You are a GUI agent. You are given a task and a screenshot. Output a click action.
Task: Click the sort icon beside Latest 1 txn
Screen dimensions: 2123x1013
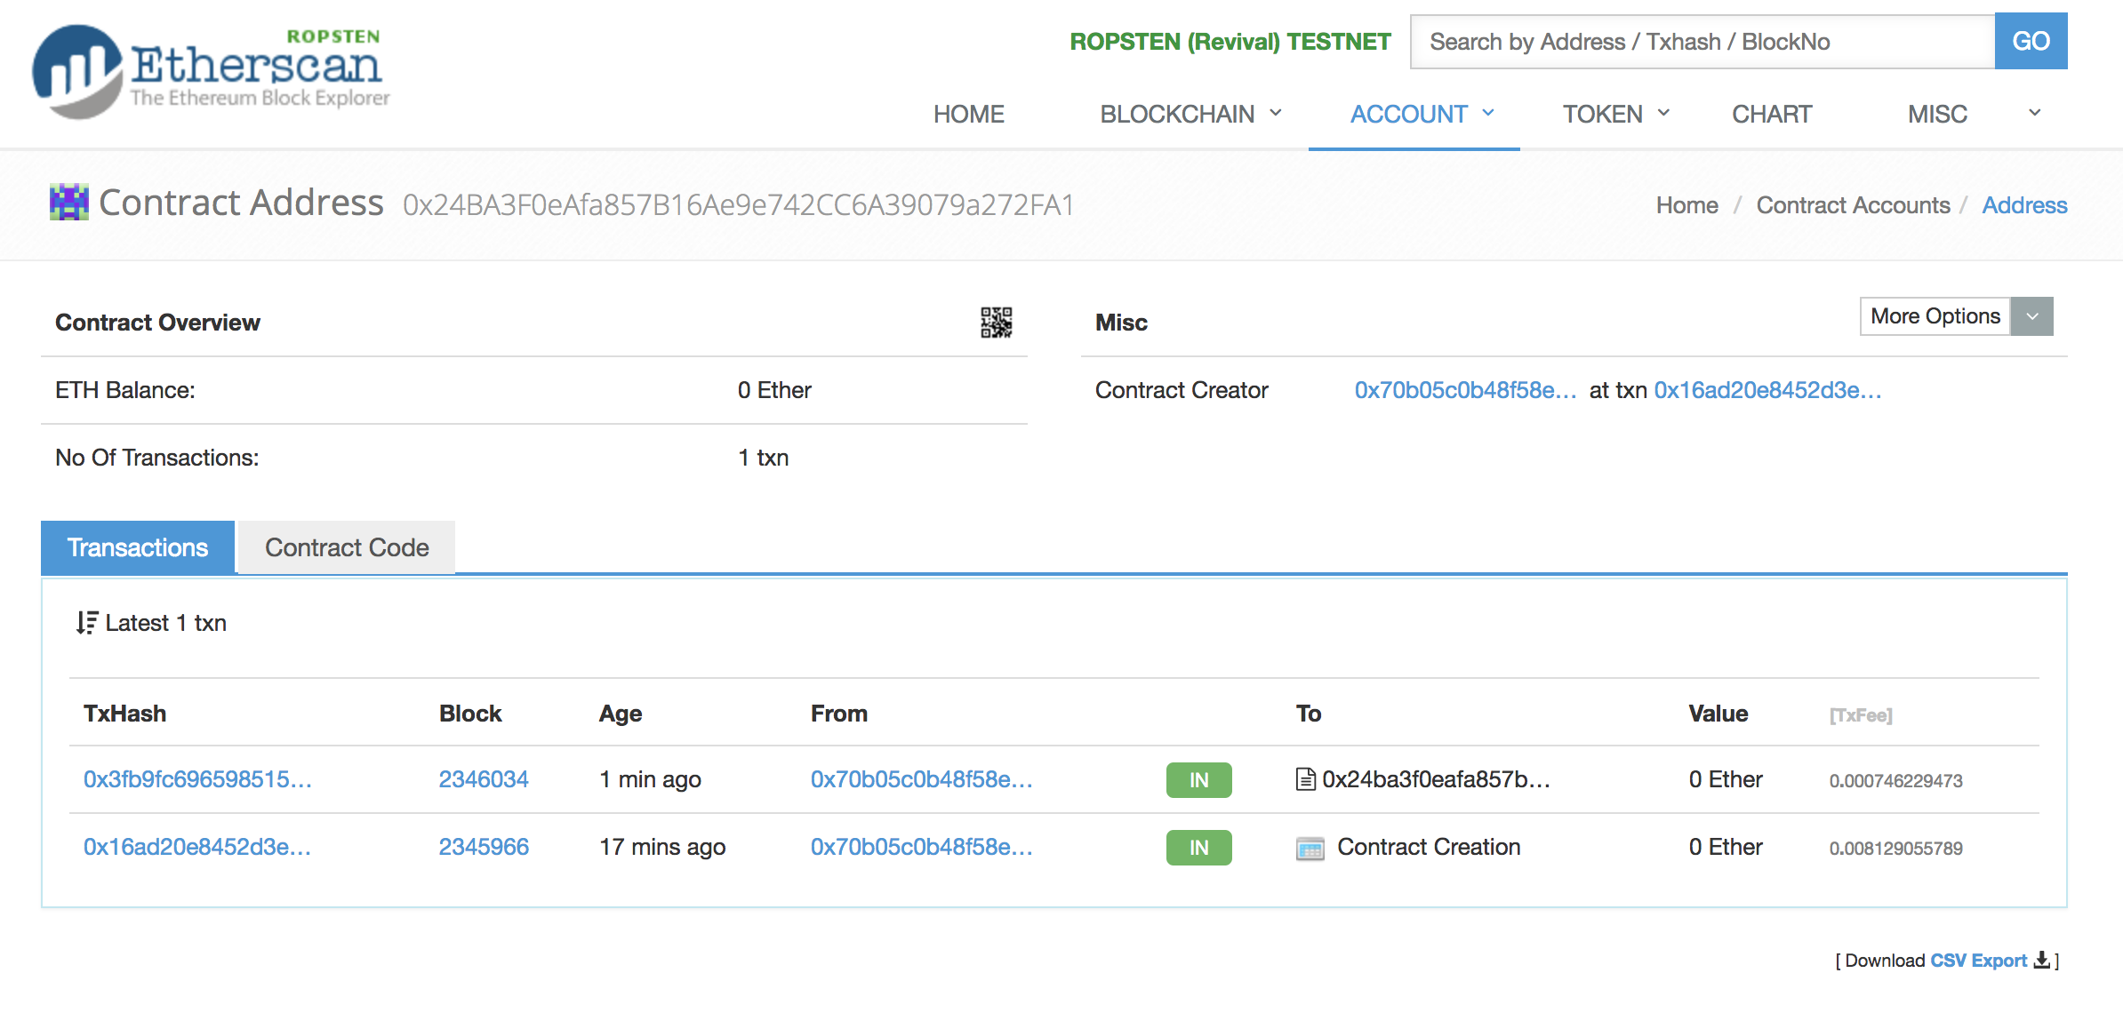pyautogui.click(x=86, y=623)
